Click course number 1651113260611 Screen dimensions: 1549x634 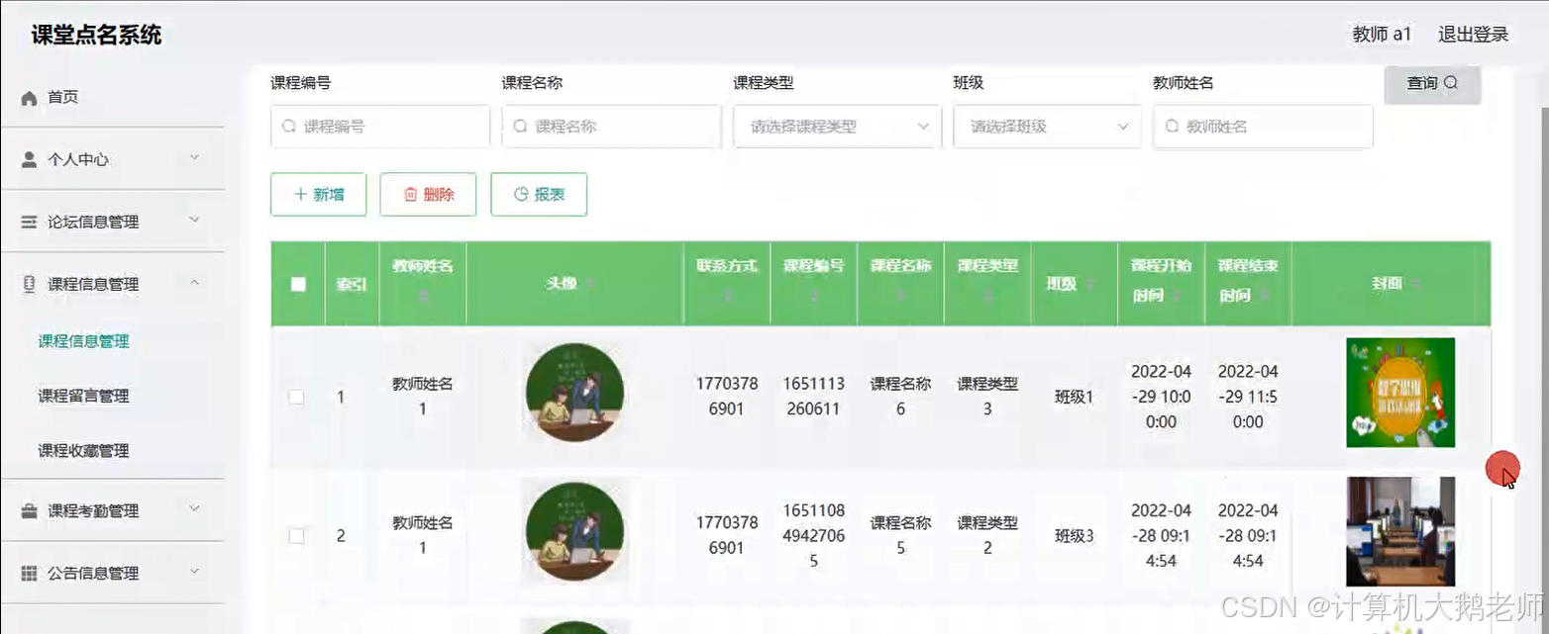[x=813, y=396]
